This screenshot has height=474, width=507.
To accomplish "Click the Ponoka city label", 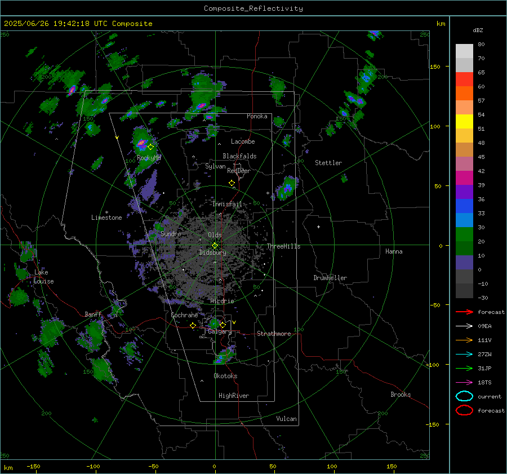I will coord(257,116).
